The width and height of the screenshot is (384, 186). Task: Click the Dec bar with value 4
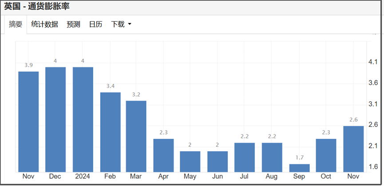[55, 119]
